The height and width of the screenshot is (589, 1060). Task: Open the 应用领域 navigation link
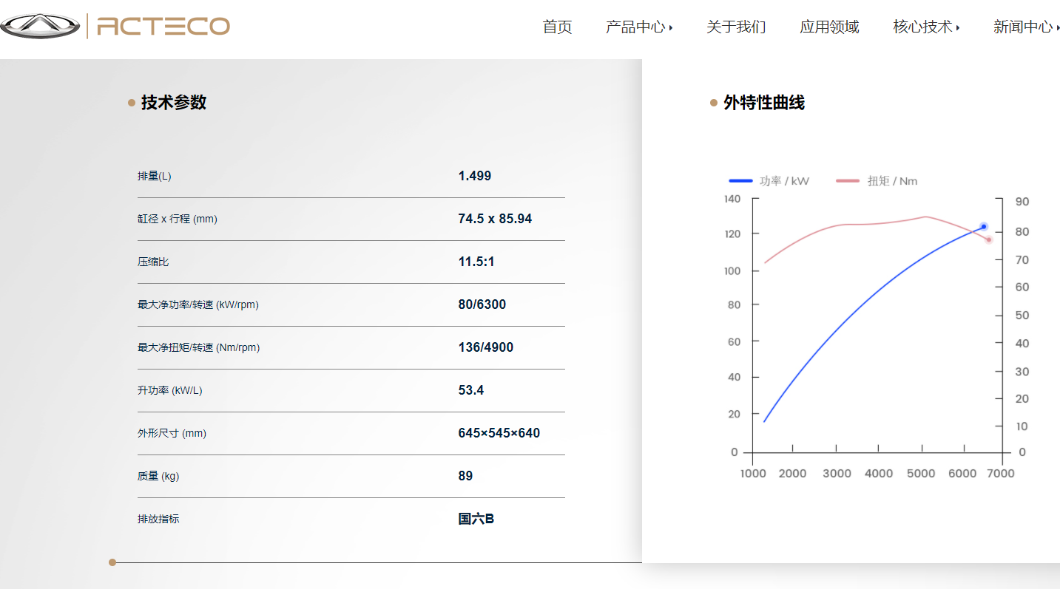[x=829, y=27]
